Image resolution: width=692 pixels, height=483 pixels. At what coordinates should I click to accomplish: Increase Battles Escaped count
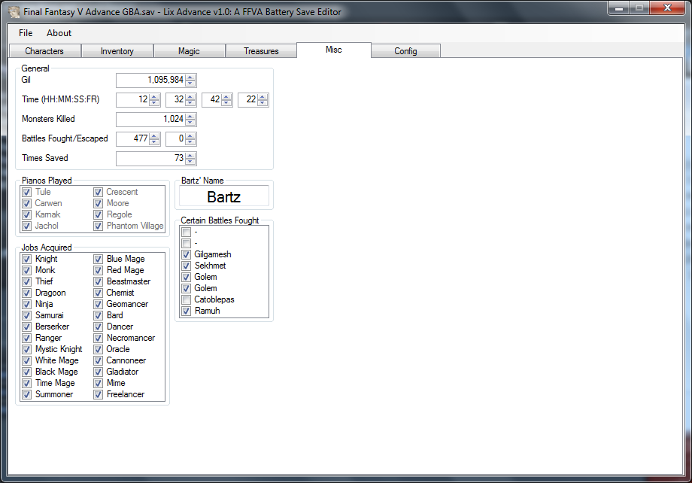coord(190,135)
